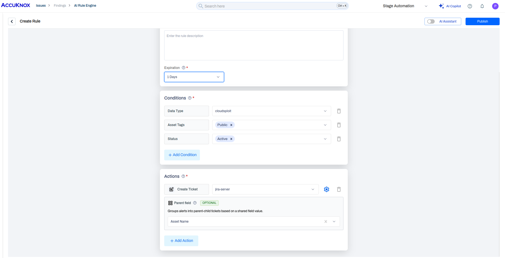505x258 pixels.
Task: Click the AI Copilot label
Action: pyautogui.click(x=453, y=6)
